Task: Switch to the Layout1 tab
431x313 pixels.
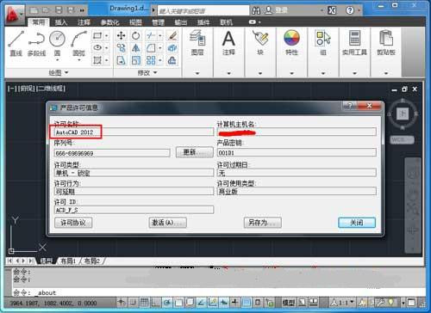Action: coord(68,261)
